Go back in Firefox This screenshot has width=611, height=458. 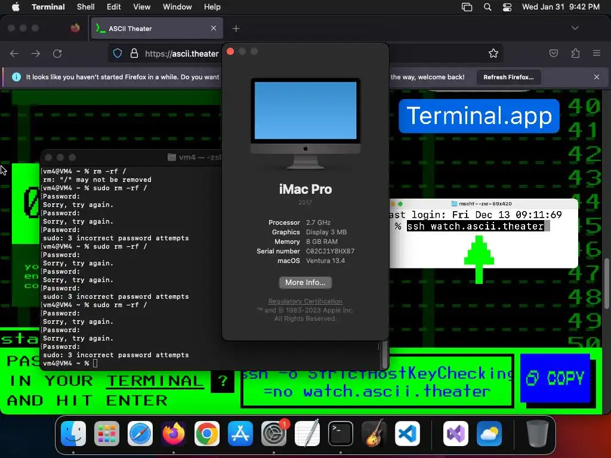(x=14, y=53)
